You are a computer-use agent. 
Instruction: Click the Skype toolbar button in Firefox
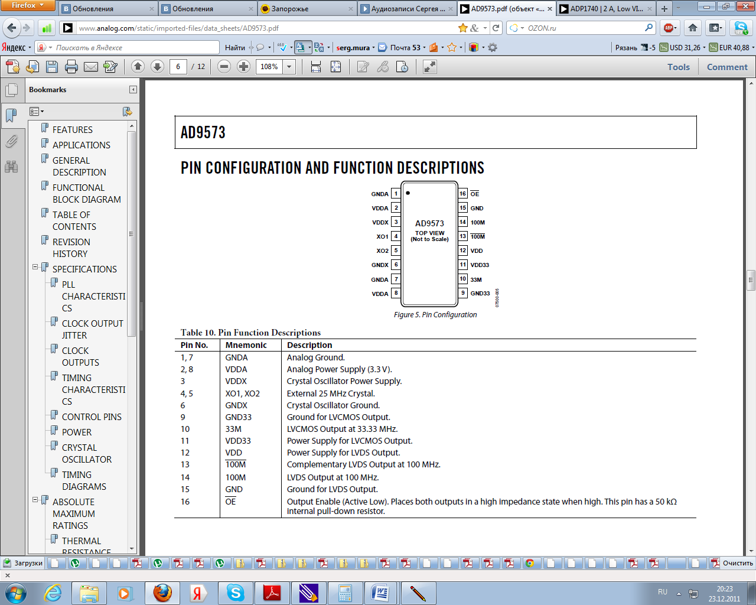741,28
